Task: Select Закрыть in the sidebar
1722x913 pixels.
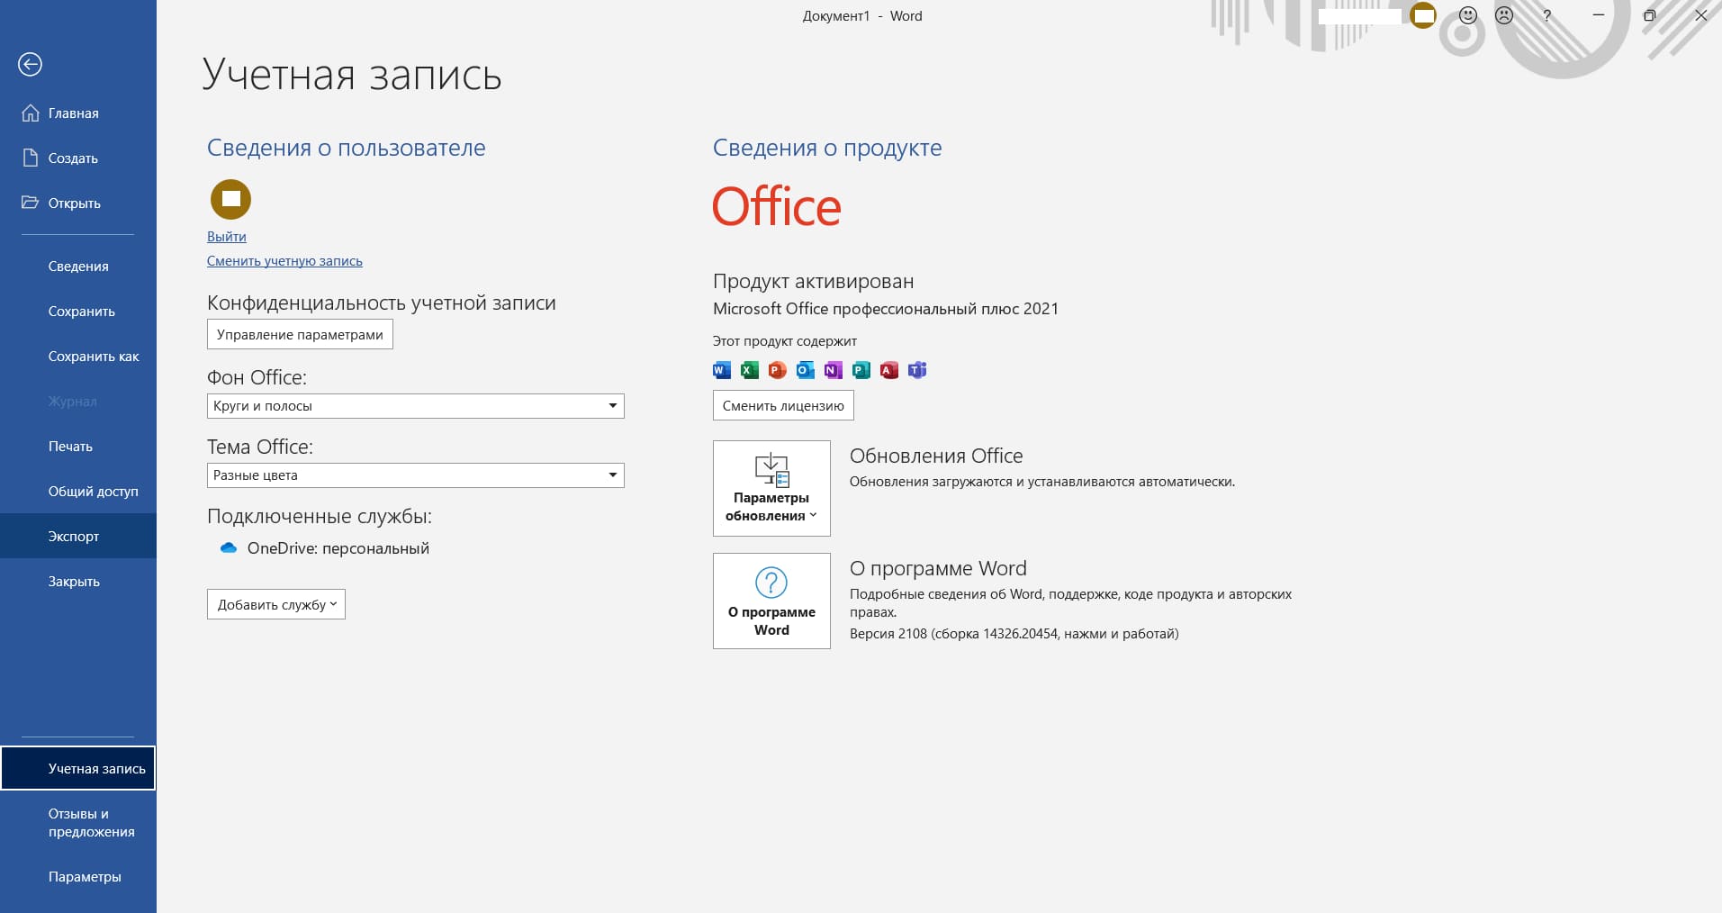Action: point(78,582)
